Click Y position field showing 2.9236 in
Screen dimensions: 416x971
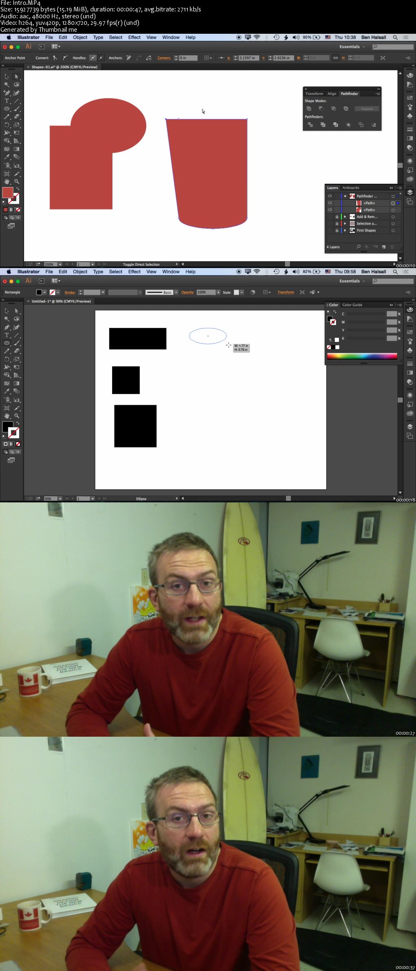(284, 58)
